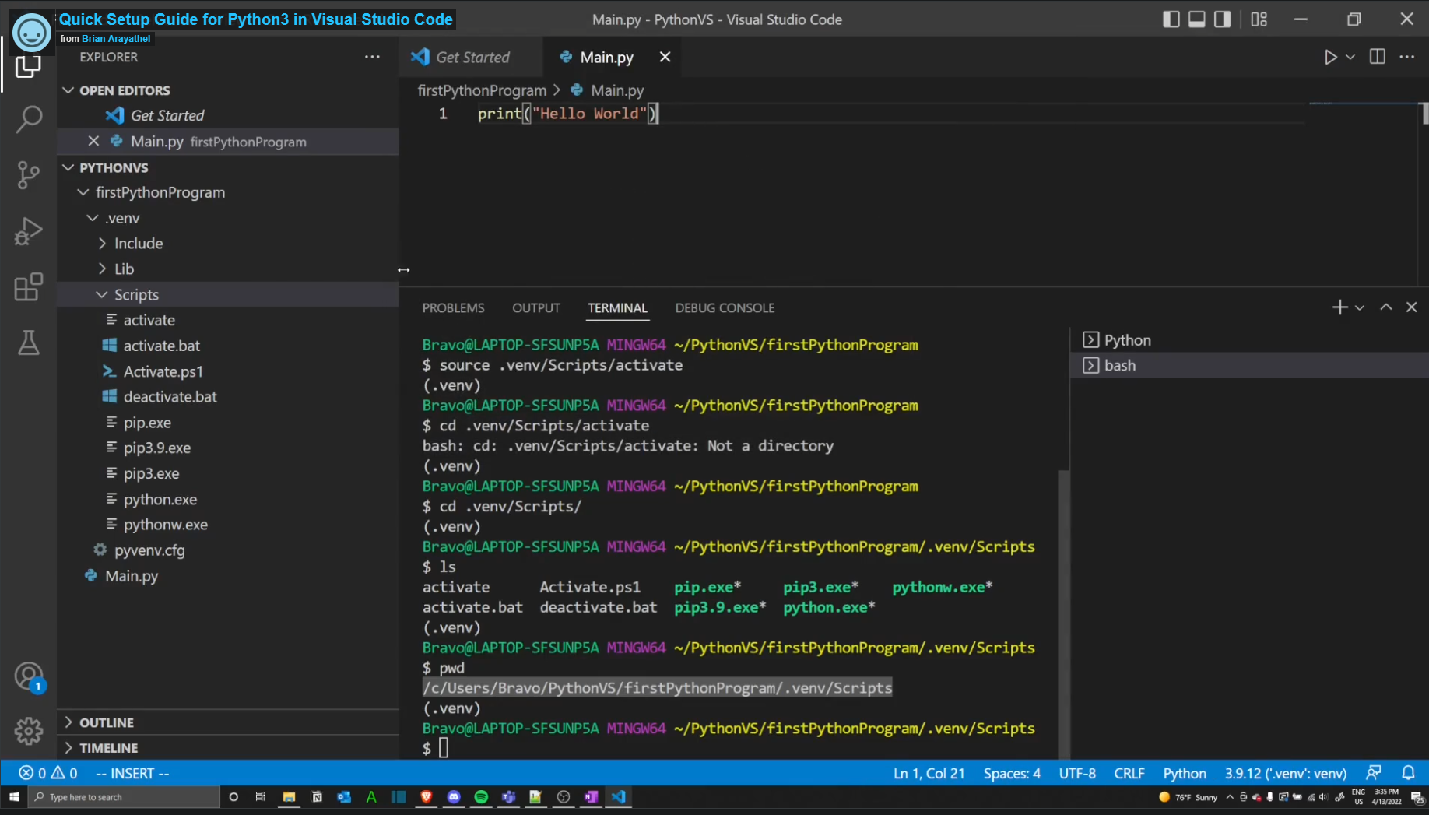Open editor More Actions ellipsis
Screen dimensions: 1429x815
click(1407, 57)
